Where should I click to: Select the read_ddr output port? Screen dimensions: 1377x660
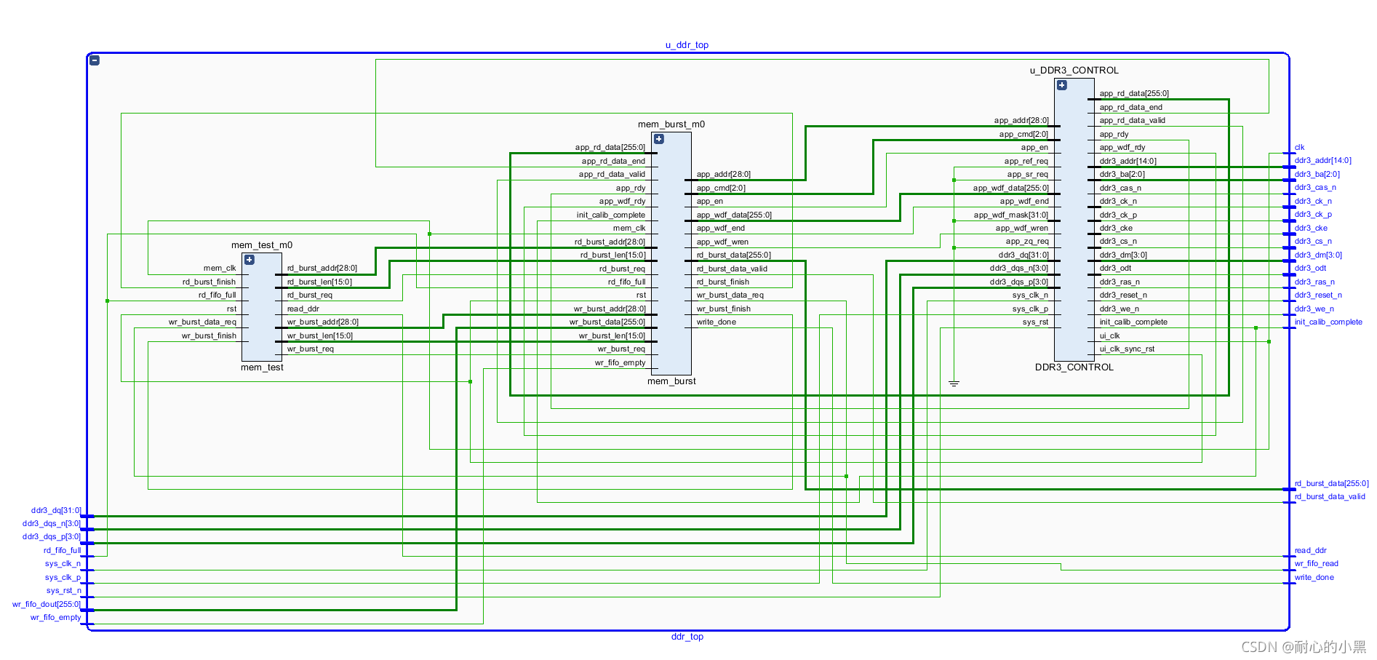point(1310,551)
